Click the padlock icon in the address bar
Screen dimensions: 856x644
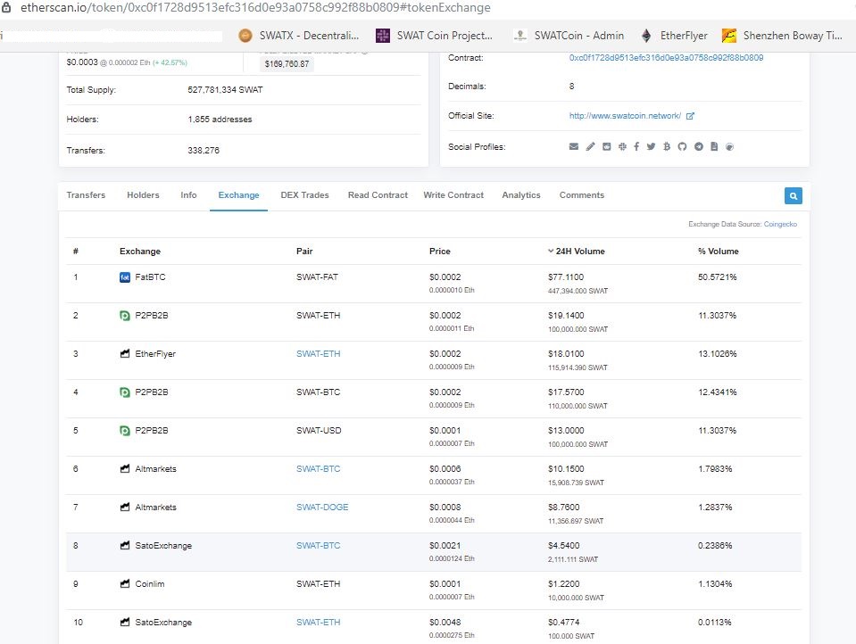6,8
